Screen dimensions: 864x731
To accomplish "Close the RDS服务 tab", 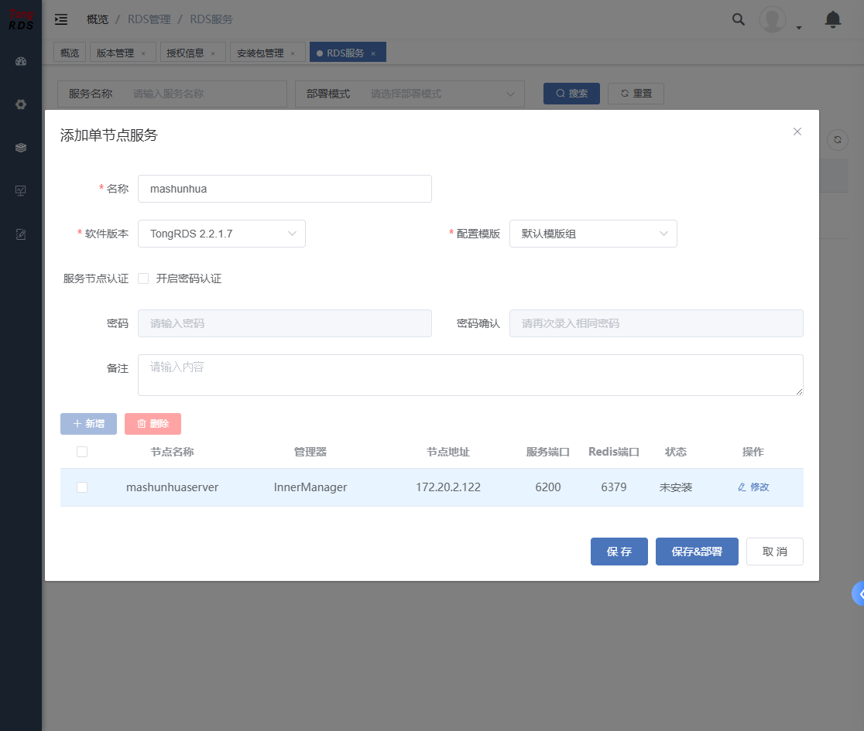I will [373, 53].
